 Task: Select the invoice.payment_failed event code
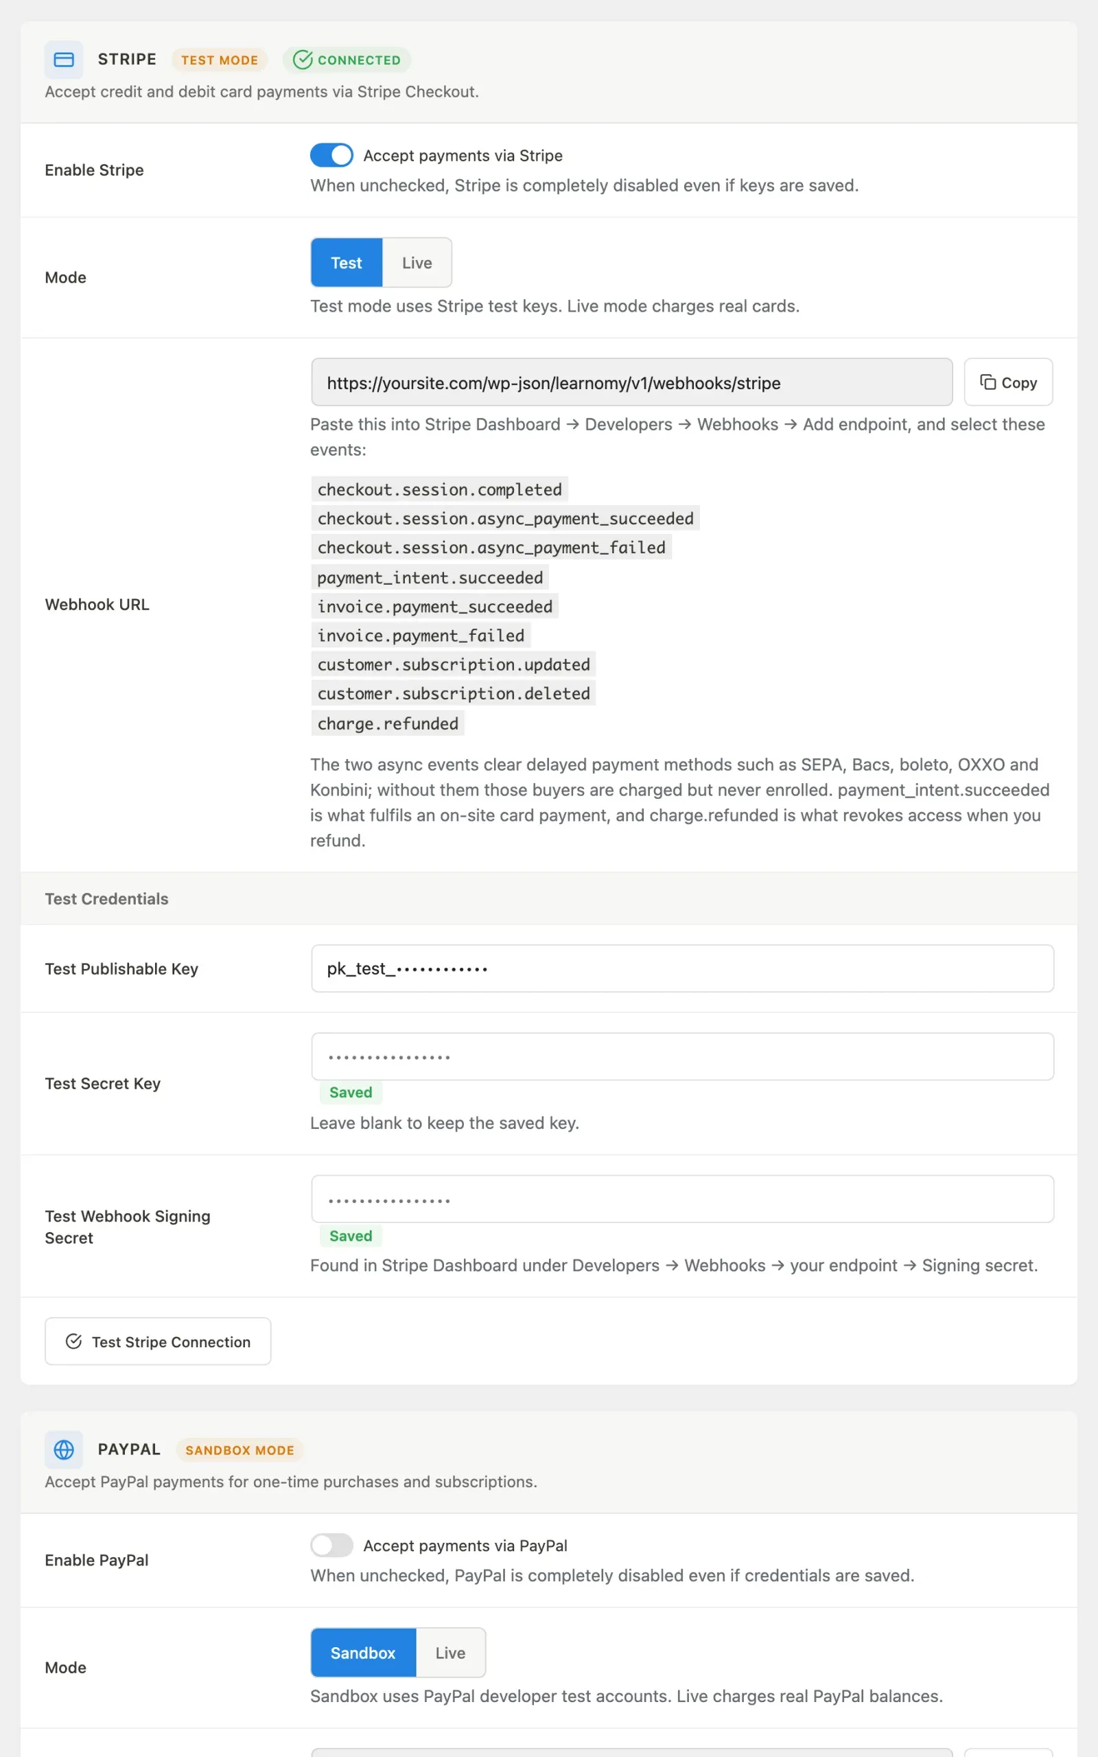[x=421, y=636]
